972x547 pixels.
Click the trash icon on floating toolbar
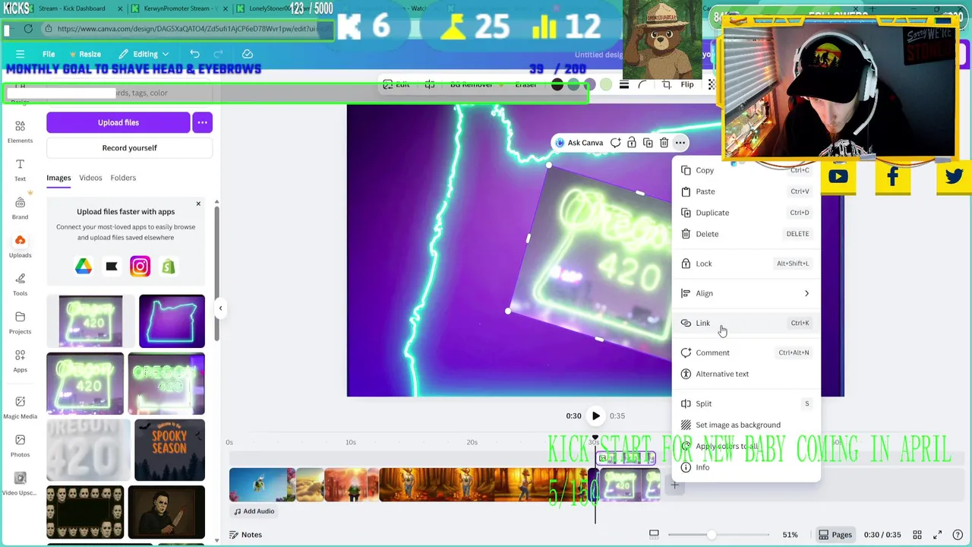point(664,143)
